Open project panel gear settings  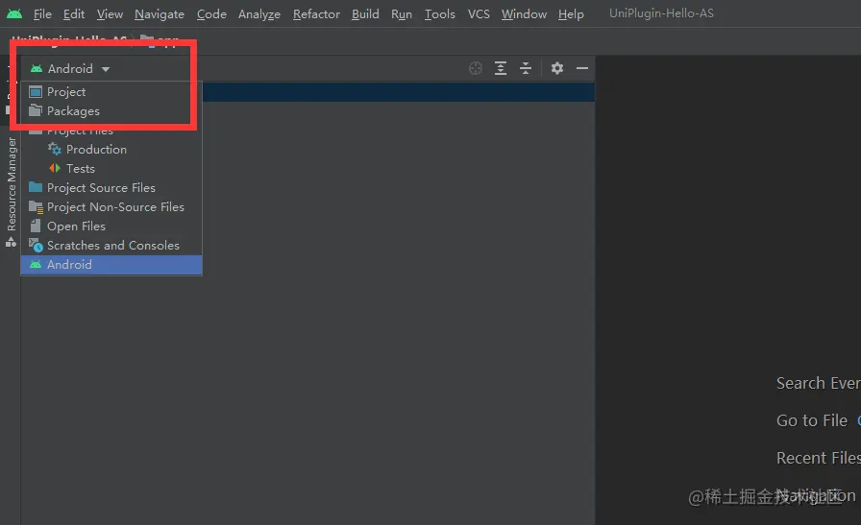[x=556, y=68]
